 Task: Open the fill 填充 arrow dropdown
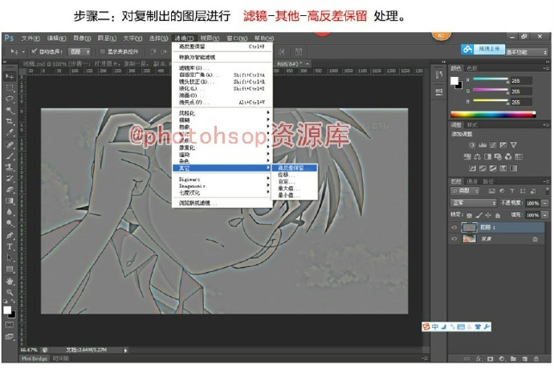click(545, 215)
